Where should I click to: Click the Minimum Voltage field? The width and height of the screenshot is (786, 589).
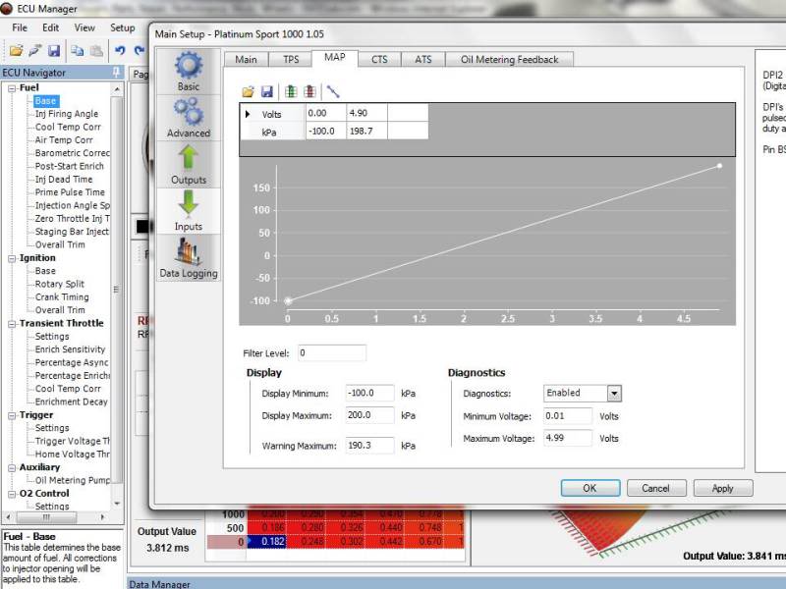(568, 415)
